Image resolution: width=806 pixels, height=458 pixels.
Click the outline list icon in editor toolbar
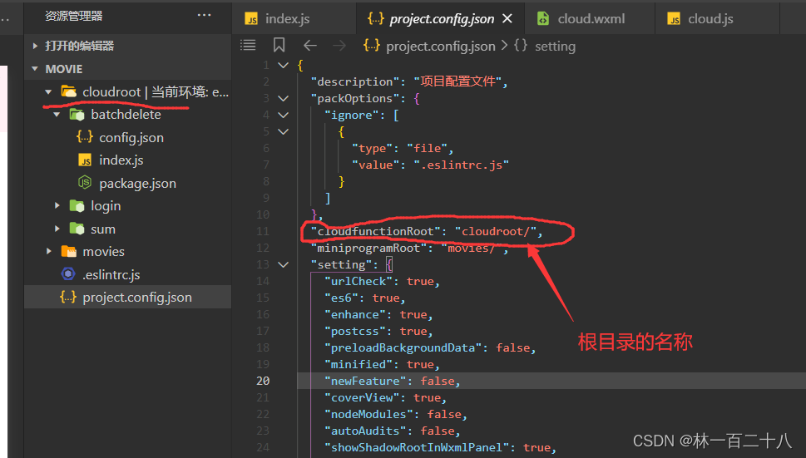(248, 46)
